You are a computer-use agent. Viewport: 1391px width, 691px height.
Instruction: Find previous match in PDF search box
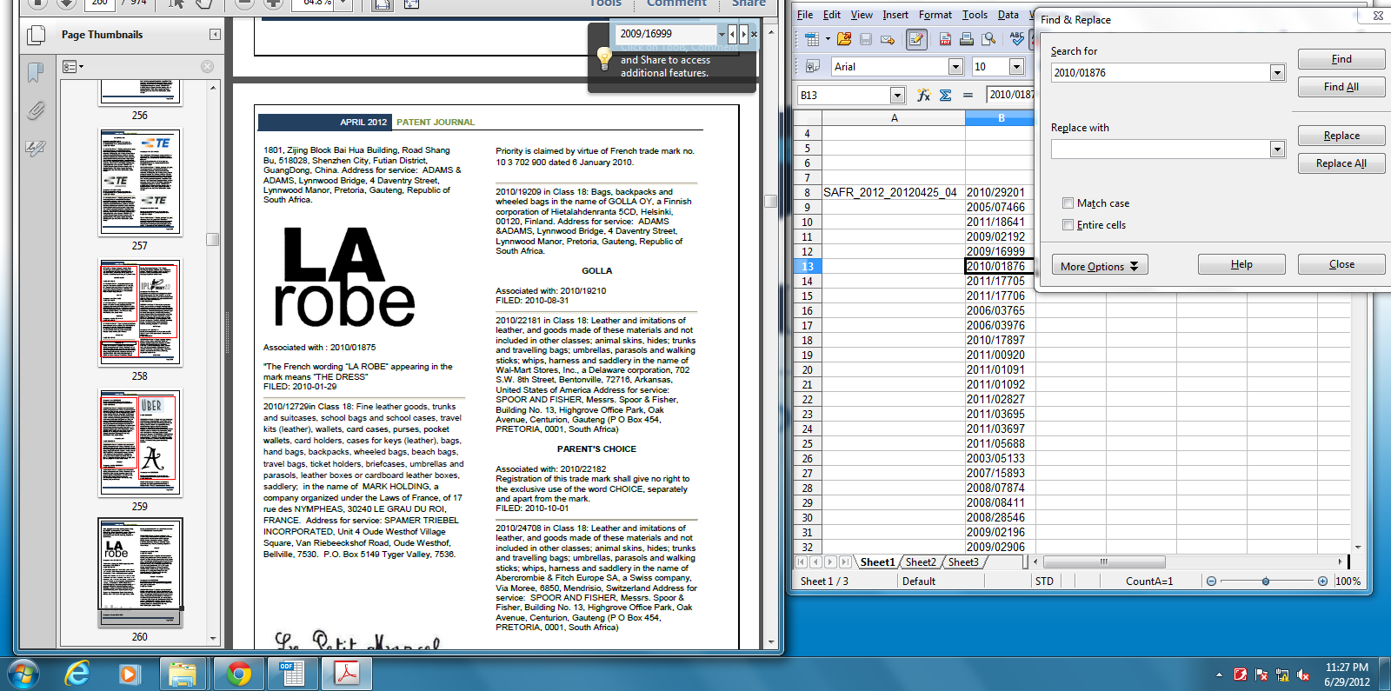pyautogui.click(x=733, y=34)
